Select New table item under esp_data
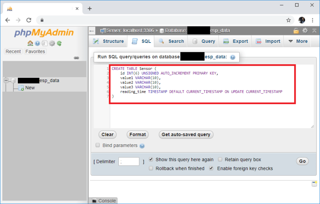Image resolution: width=320 pixels, height=204 pixels. pos(30,88)
